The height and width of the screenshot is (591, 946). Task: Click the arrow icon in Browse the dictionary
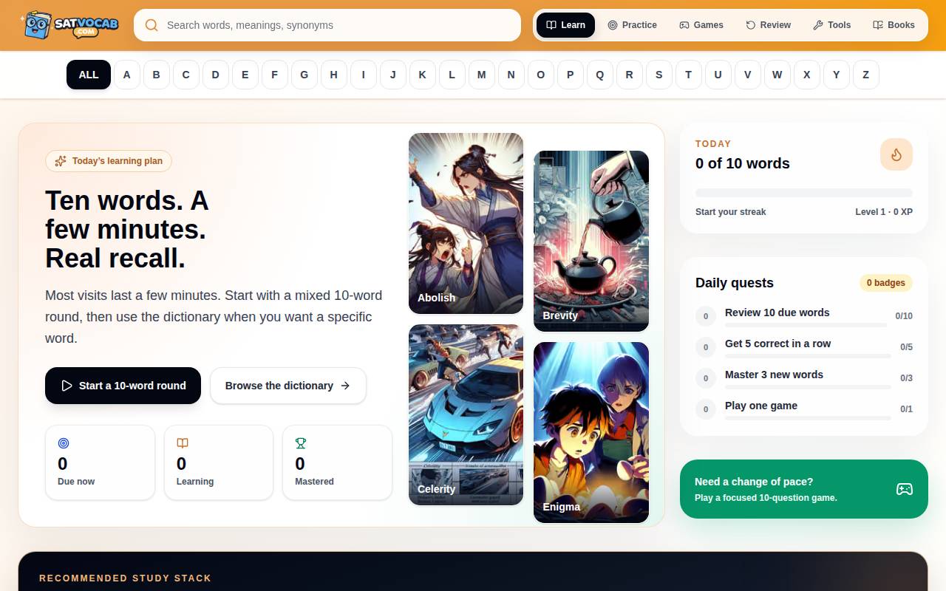345,386
